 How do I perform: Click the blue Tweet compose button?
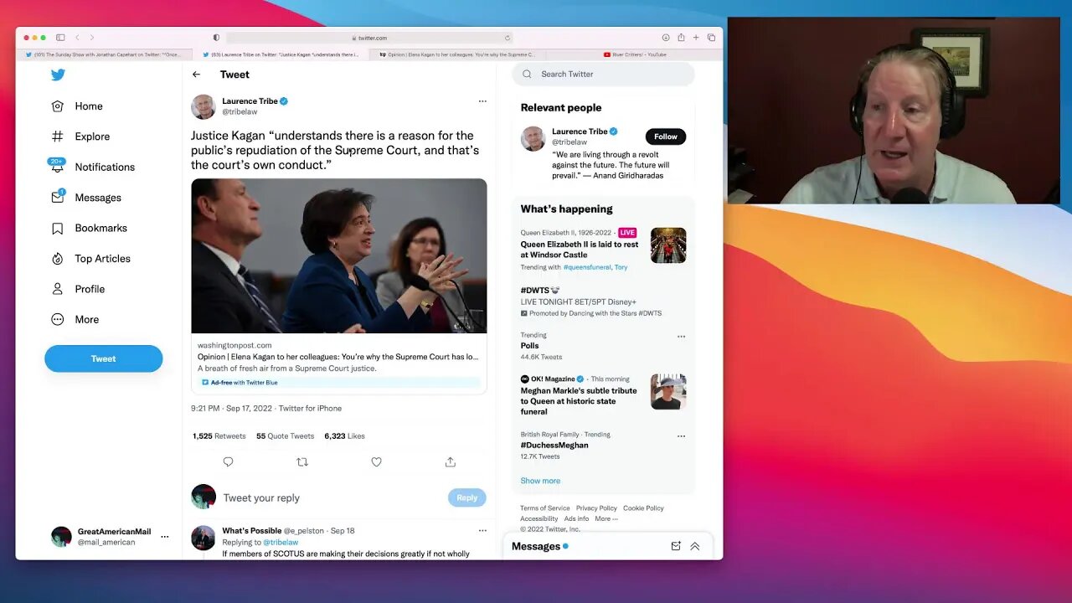104,358
